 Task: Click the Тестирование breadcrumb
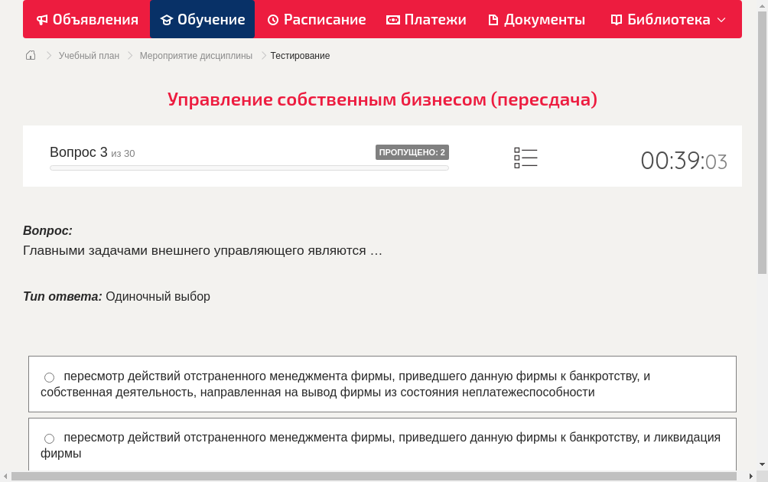(x=298, y=55)
